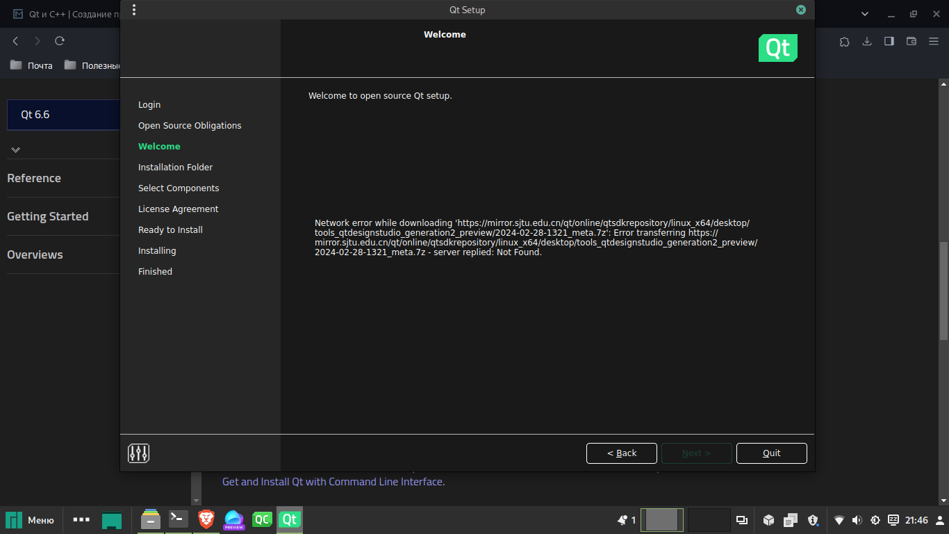
Task: Select the Open Source Obligations step
Action: coord(190,126)
